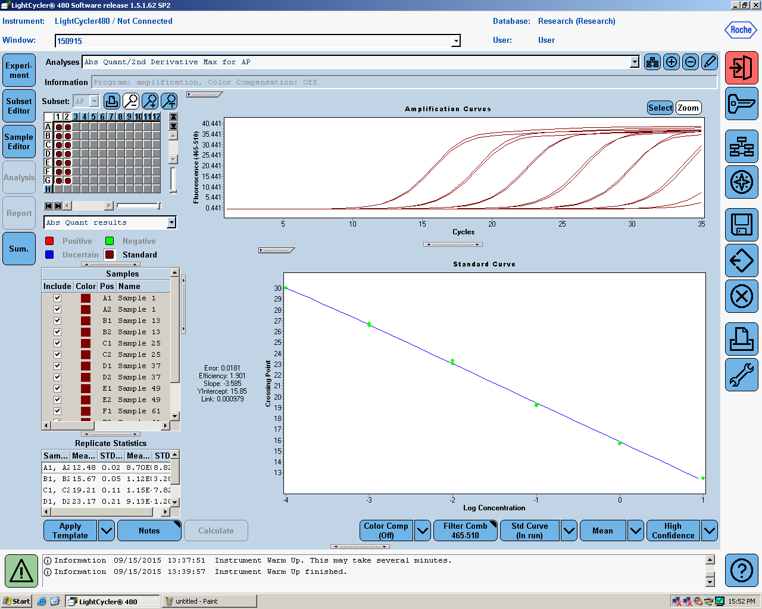Toggle Include checkbox for C1 Sample 25
This screenshot has height=609, width=762.
coord(57,343)
